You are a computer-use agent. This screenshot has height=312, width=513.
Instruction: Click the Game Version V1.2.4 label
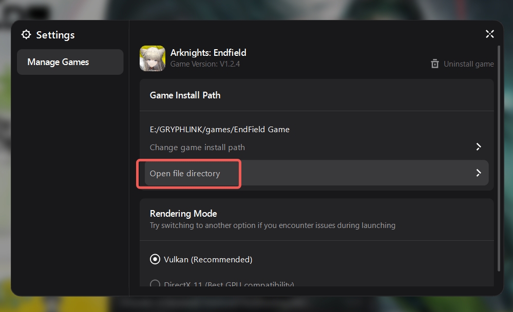[205, 64]
